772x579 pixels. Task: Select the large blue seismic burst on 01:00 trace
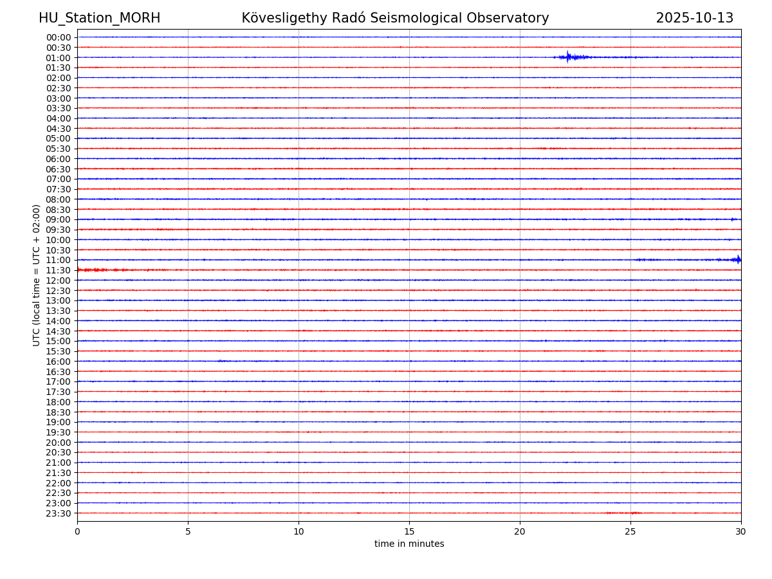(569, 57)
